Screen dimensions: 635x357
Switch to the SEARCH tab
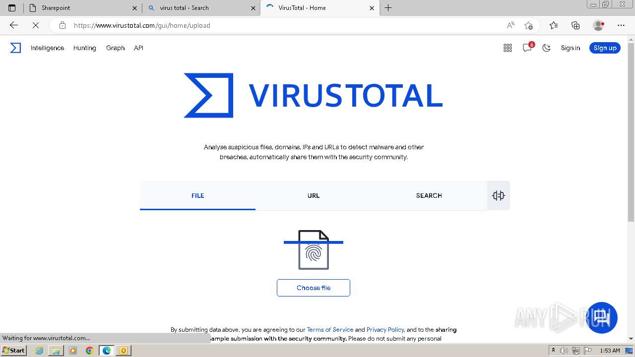429,195
